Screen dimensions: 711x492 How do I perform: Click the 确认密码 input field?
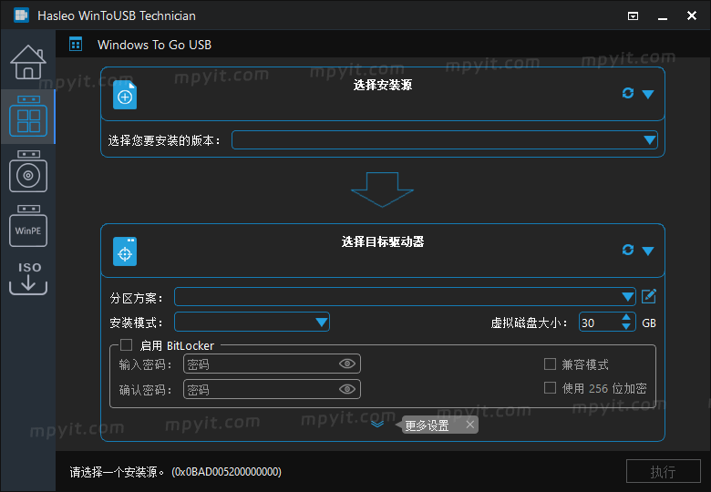(x=272, y=389)
